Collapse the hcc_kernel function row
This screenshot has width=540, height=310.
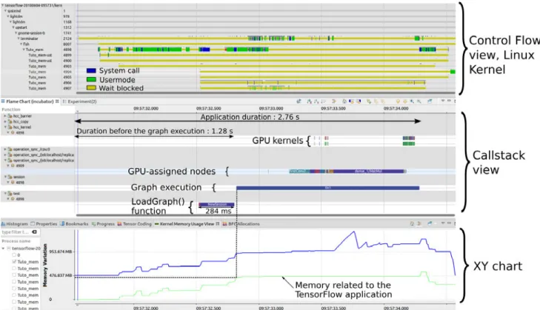(5, 127)
